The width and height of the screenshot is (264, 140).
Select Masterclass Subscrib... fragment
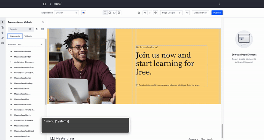point(24,120)
